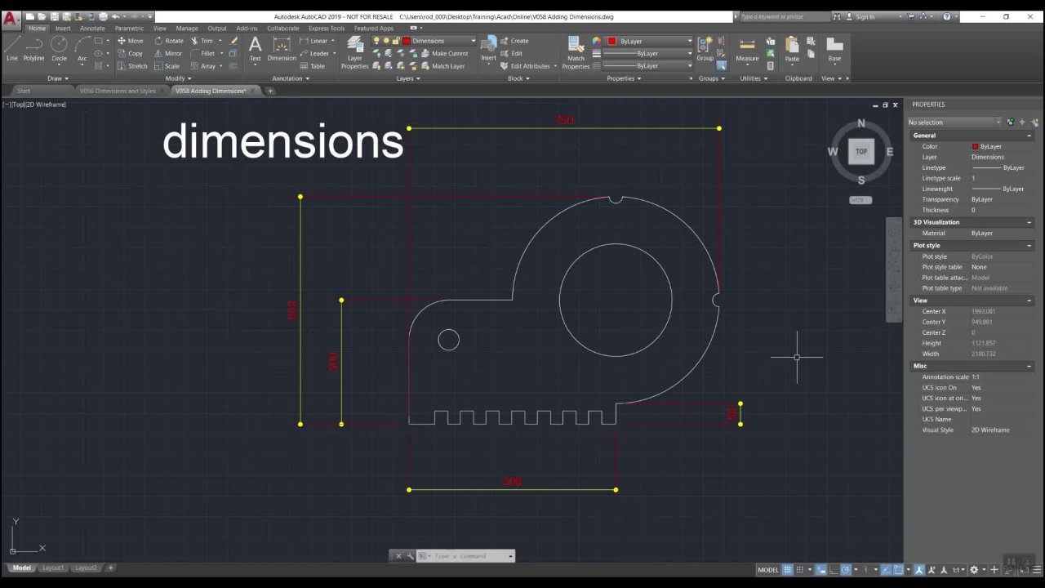Click the red object color ByLayer swatch
The height and width of the screenshot is (588, 1045).
611,41
